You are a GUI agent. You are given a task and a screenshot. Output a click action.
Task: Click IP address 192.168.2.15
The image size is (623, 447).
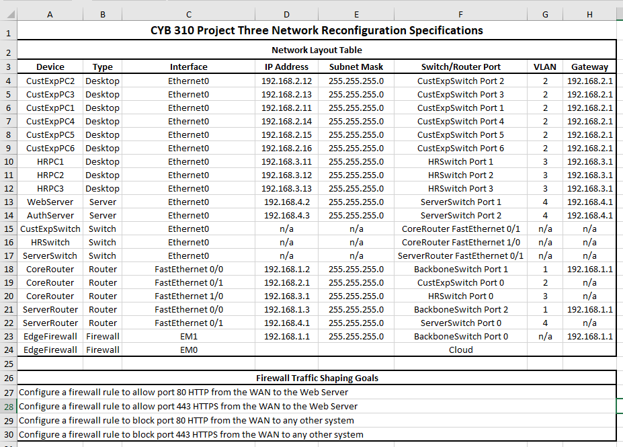[286, 134]
